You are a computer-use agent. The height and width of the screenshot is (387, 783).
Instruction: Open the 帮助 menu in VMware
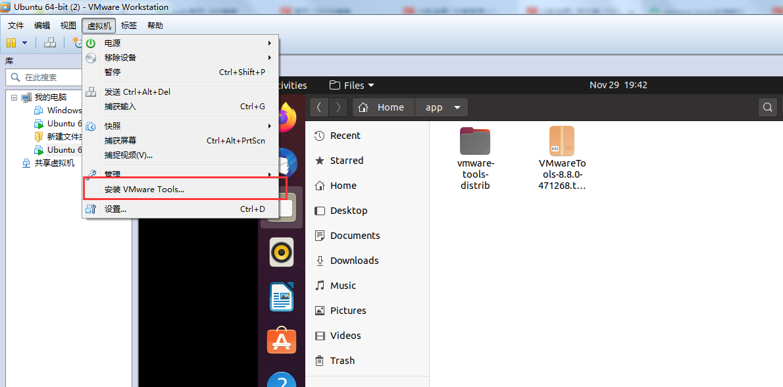pyautogui.click(x=155, y=25)
